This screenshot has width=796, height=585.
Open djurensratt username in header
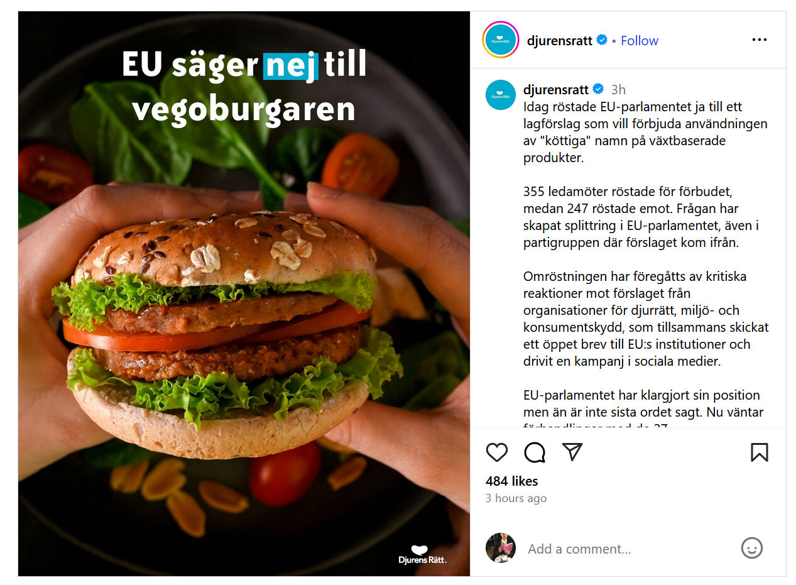pyautogui.click(x=560, y=40)
